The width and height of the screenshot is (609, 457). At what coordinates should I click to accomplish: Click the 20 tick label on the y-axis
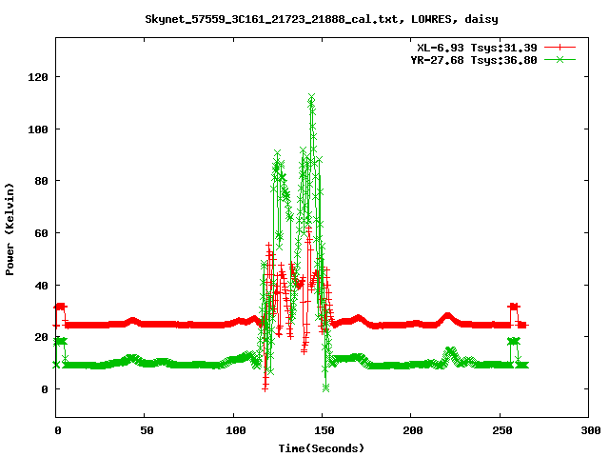[x=41, y=337]
